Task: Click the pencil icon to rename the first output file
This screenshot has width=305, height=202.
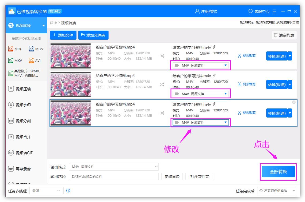Action: point(214,47)
